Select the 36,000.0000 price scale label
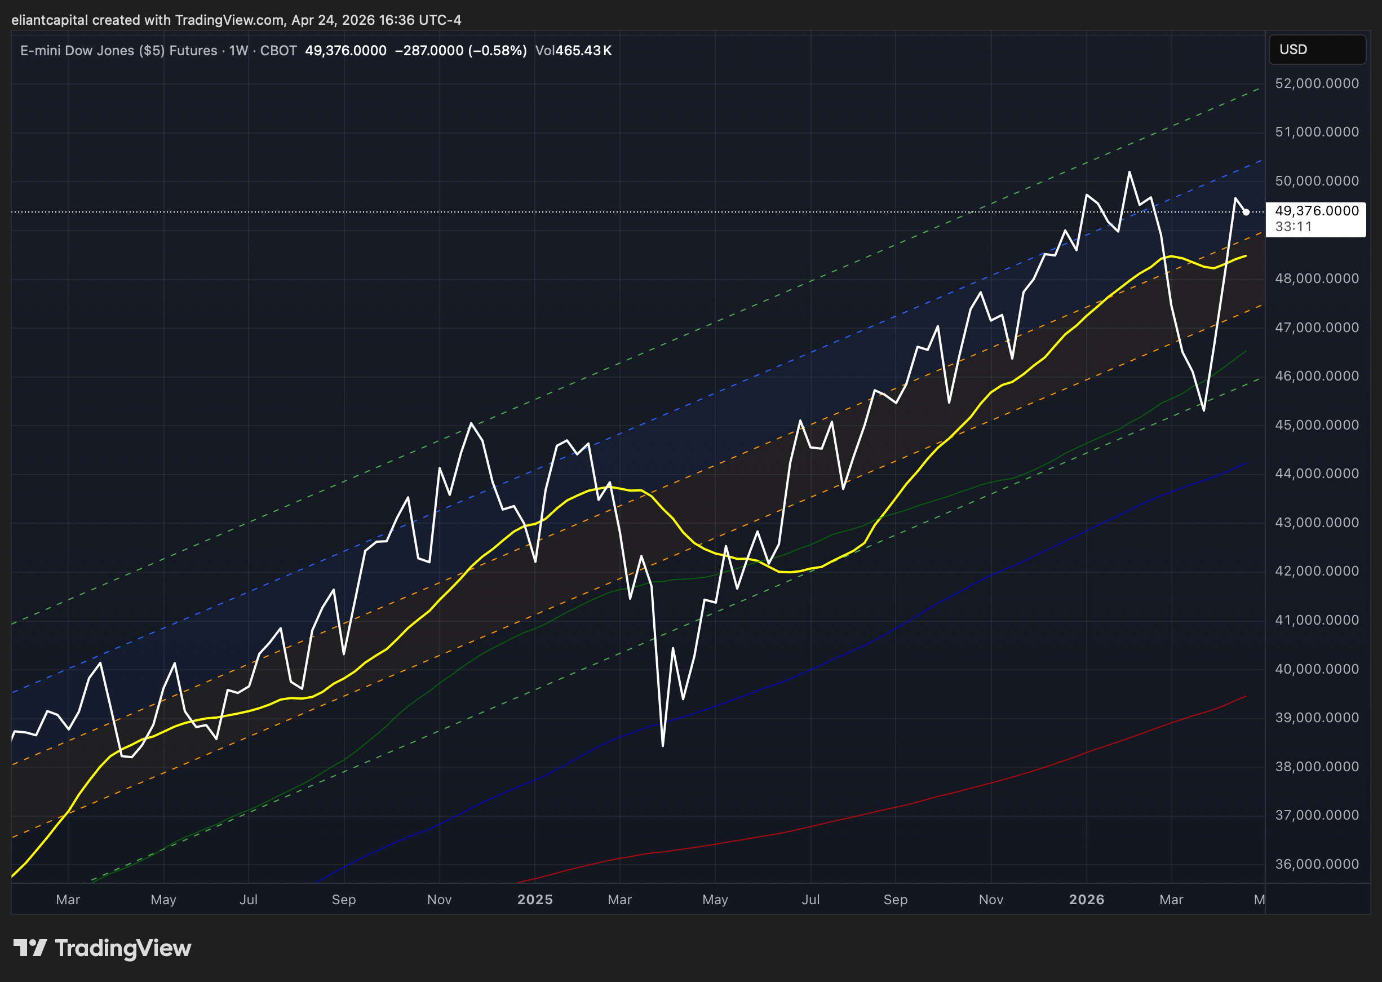The image size is (1382, 982). tap(1316, 864)
